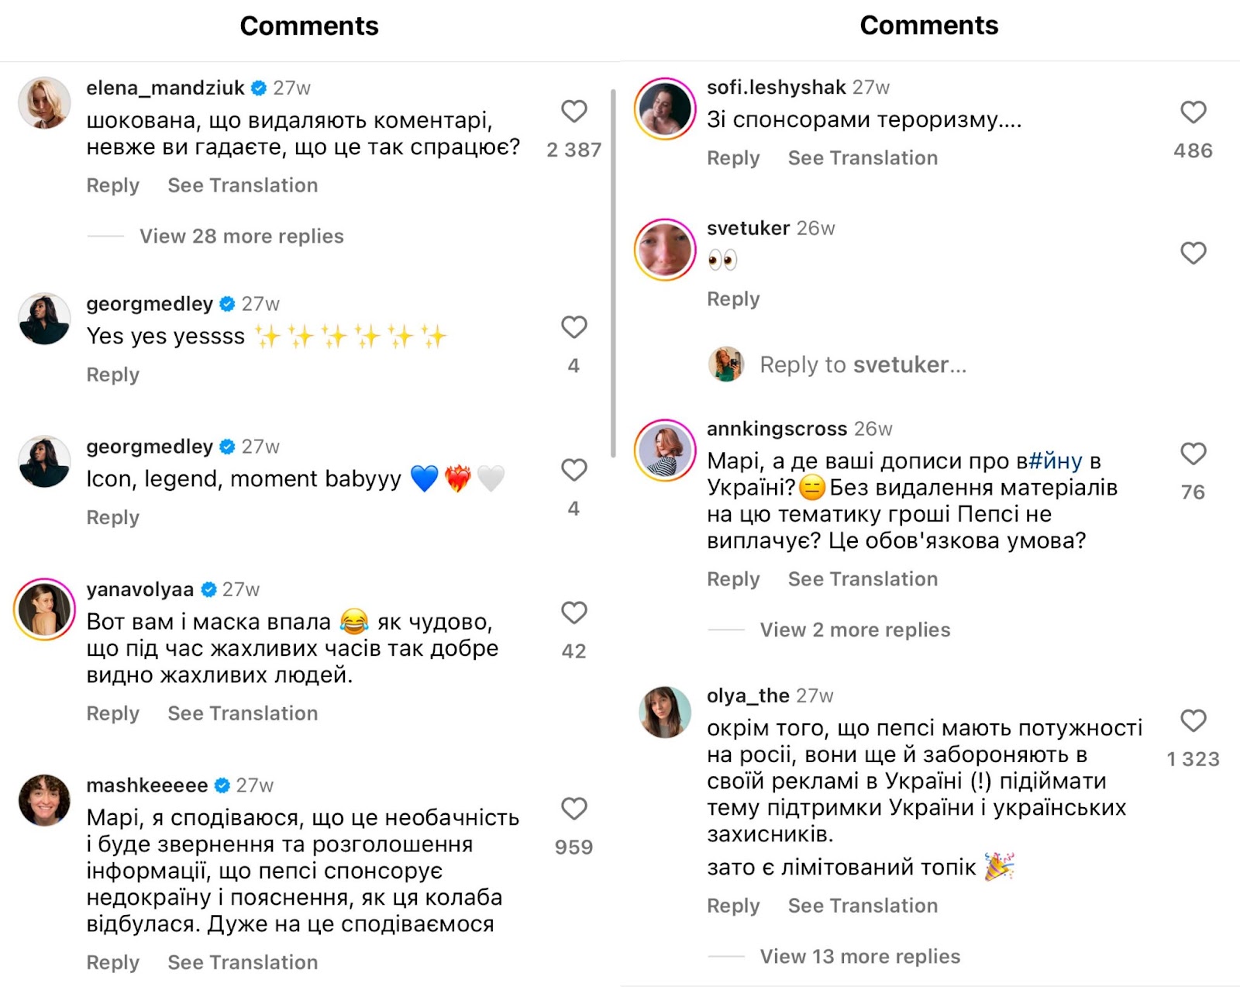Heart georgmedley's 'Icon, legend' comment
The image size is (1240, 987).
pos(573,470)
